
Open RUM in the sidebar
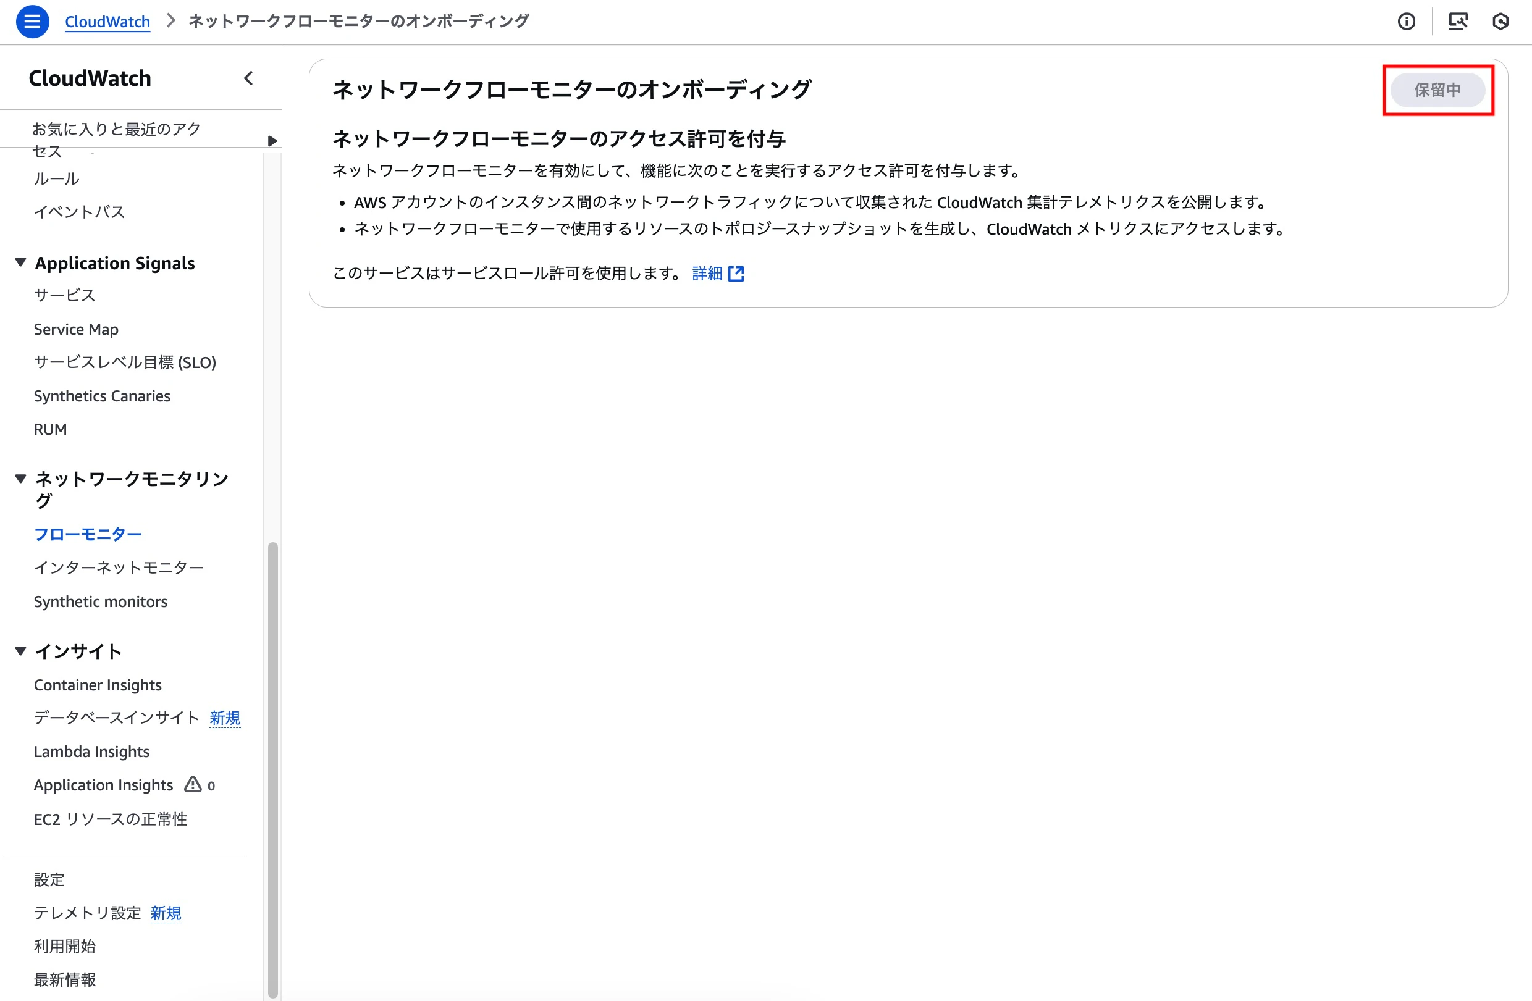point(50,429)
